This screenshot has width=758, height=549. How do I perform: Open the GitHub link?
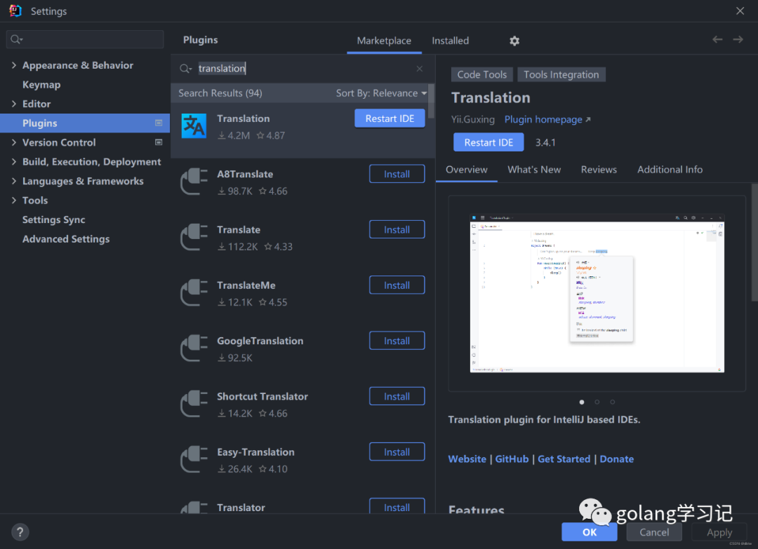[512, 459]
